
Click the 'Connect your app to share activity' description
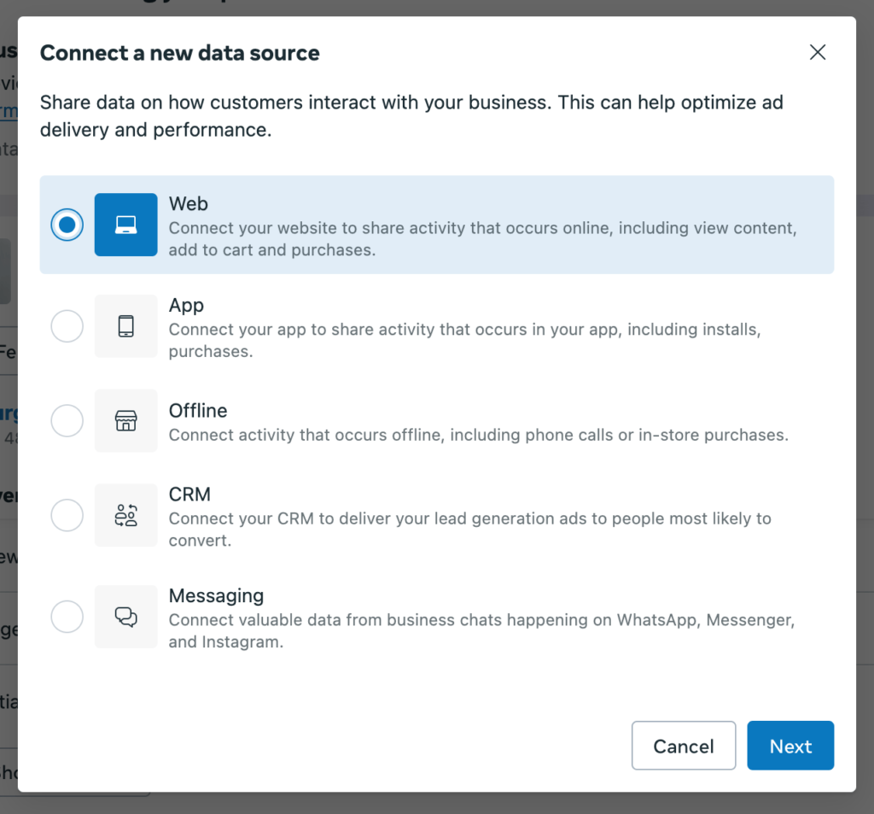coord(465,340)
